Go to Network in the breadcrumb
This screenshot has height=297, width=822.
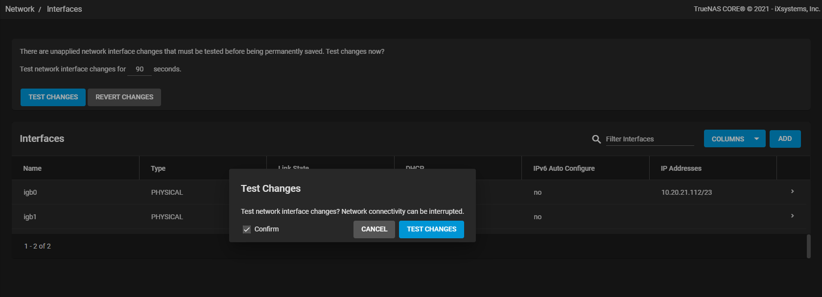(x=20, y=9)
